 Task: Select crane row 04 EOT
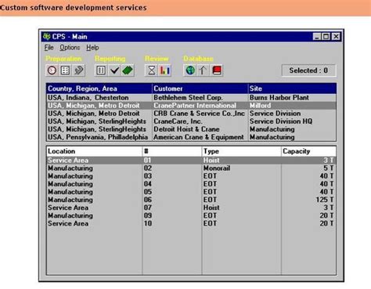192,184
